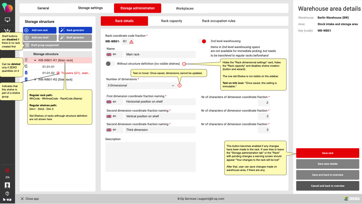Open the user profile avatar
This screenshot has height=204, width=362.
click(x=7, y=185)
